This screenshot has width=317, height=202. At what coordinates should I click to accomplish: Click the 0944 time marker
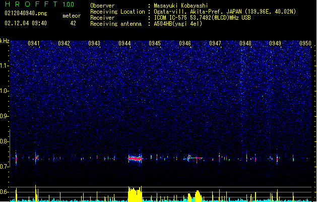tap(124, 43)
